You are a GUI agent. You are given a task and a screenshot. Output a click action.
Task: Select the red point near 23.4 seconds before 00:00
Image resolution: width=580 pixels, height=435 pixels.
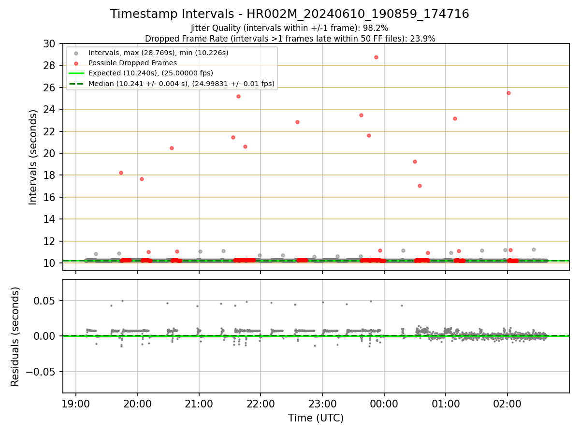(361, 115)
